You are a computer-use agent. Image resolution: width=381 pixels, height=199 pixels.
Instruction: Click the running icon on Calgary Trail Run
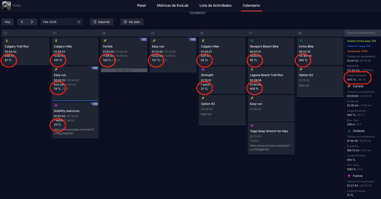point(7,41)
